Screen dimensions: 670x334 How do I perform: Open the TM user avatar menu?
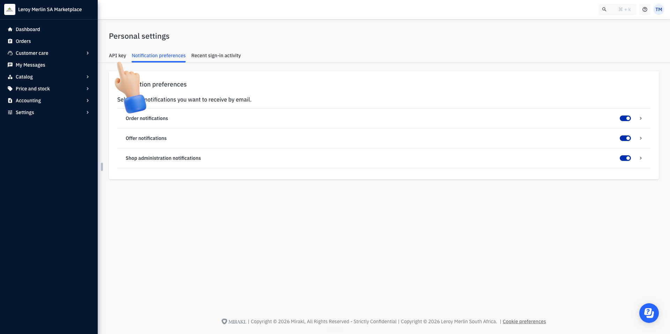click(659, 9)
